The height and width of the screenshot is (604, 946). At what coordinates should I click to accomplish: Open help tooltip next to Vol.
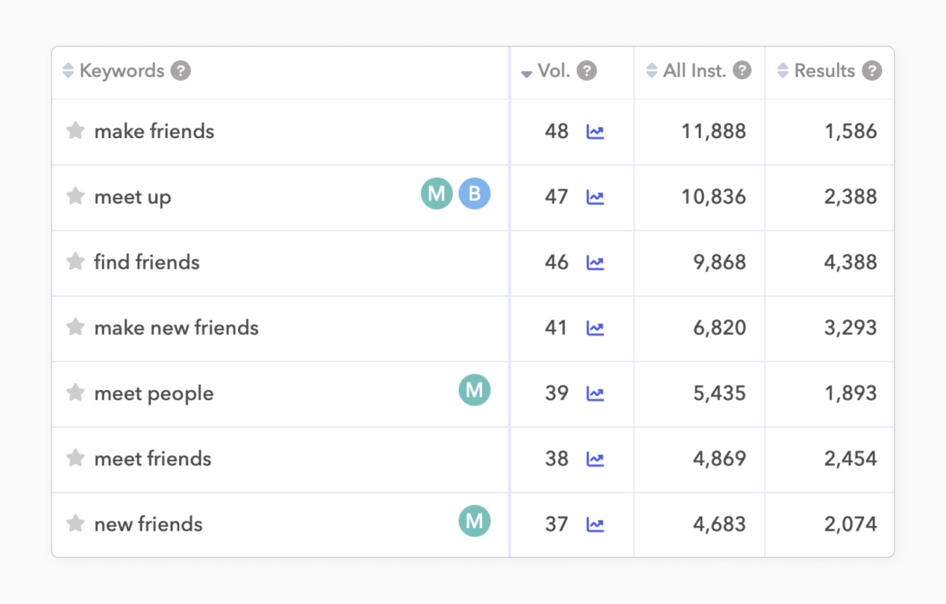[587, 71]
